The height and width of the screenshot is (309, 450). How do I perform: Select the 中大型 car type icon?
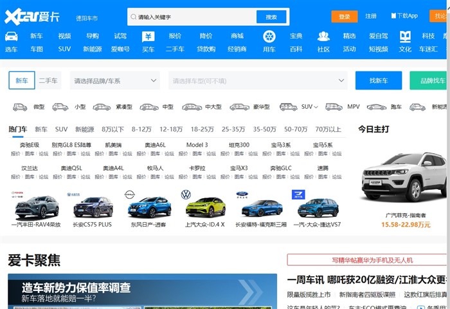pos(192,108)
